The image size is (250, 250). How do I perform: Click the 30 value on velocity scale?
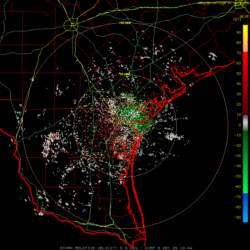[x=239, y=94]
